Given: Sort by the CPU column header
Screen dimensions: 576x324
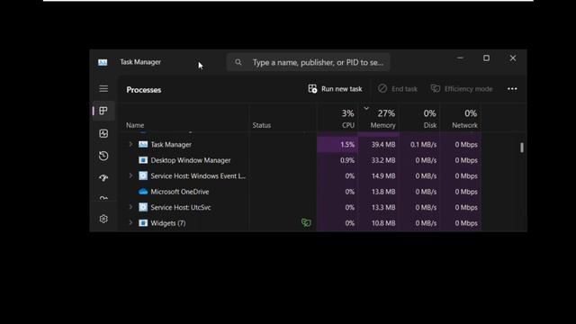Looking at the screenshot, I should [x=338, y=118].
